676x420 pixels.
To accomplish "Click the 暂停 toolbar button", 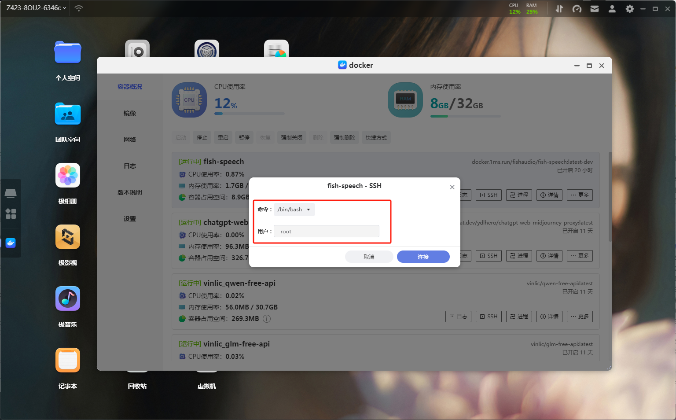I will [244, 137].
